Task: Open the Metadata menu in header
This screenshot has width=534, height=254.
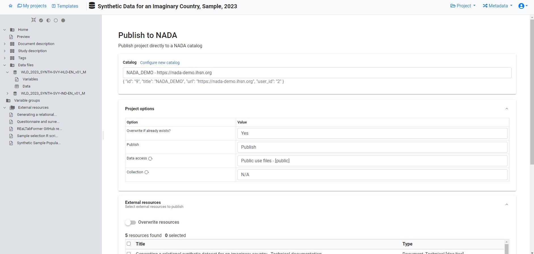Action: (x=497, y=6)
